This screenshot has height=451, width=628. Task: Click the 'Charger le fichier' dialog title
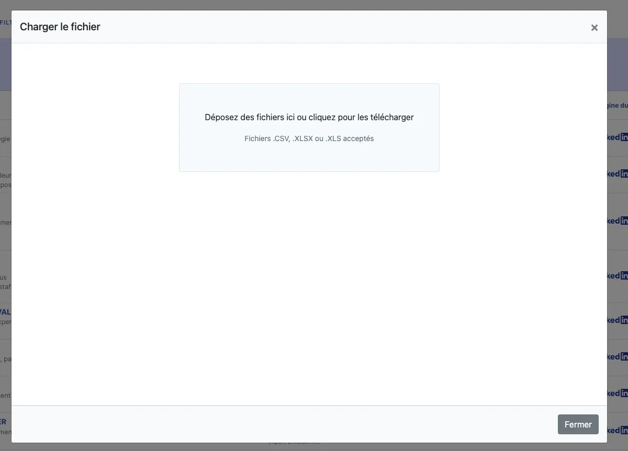[60, 27]
